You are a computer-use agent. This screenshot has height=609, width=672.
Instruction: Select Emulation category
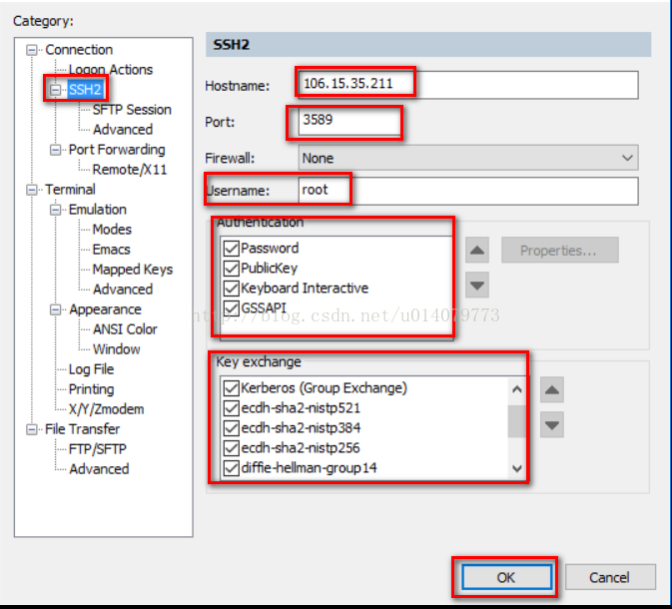point(97,210)
